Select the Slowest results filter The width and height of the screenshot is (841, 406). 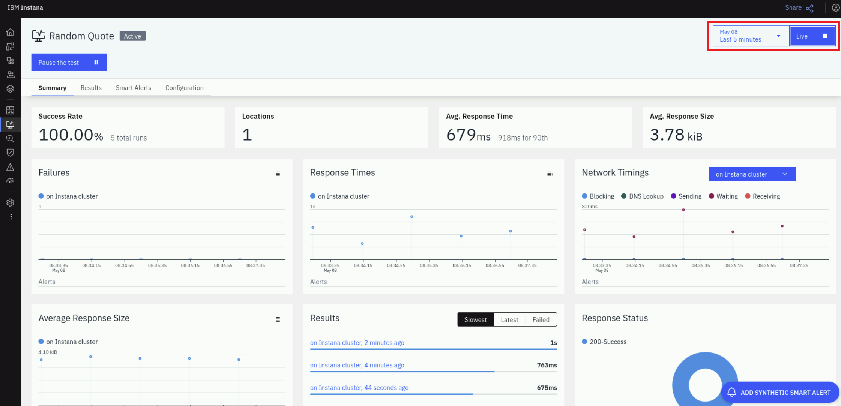[475, 319]
